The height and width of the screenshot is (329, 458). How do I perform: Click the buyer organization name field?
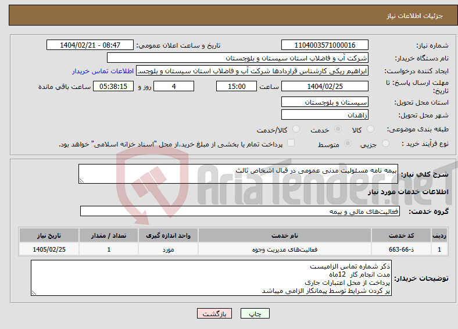coord(238,58)
